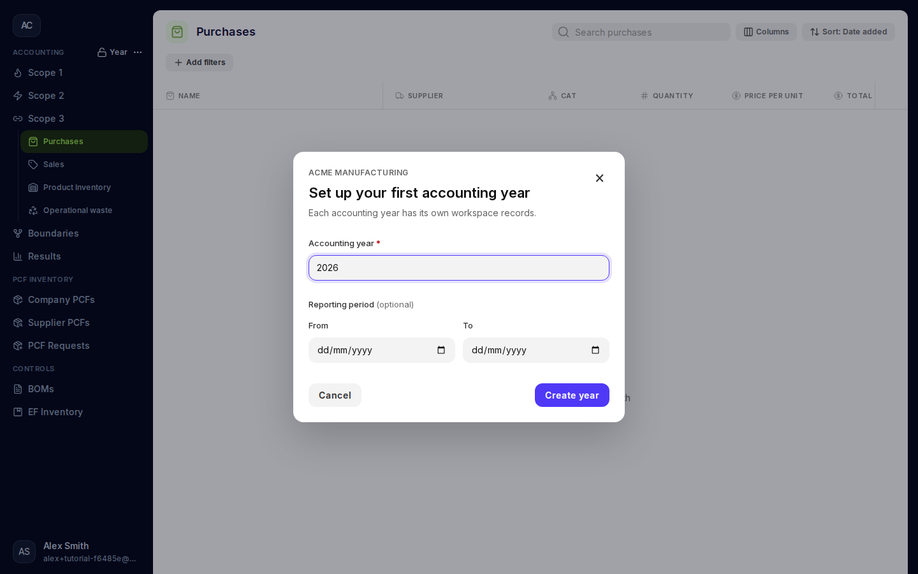Click the PRICE PER UNIT column header
The height and width of the screenshot is (574, 918).
coord(768,96)
